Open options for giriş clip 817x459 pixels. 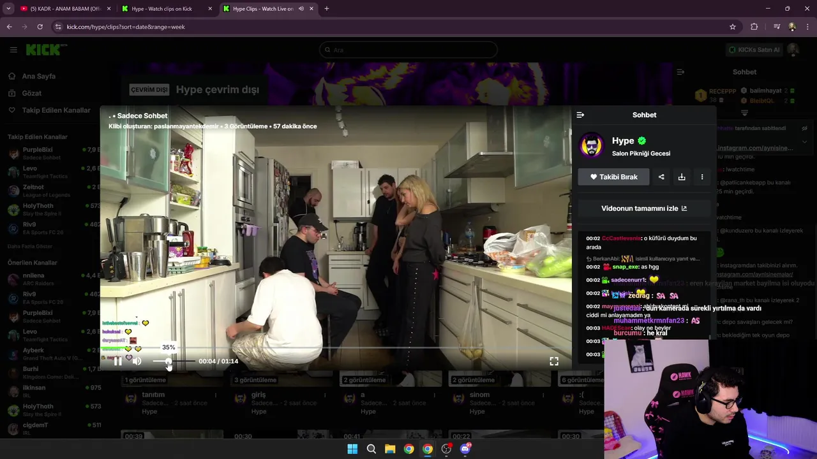[325, 395]
